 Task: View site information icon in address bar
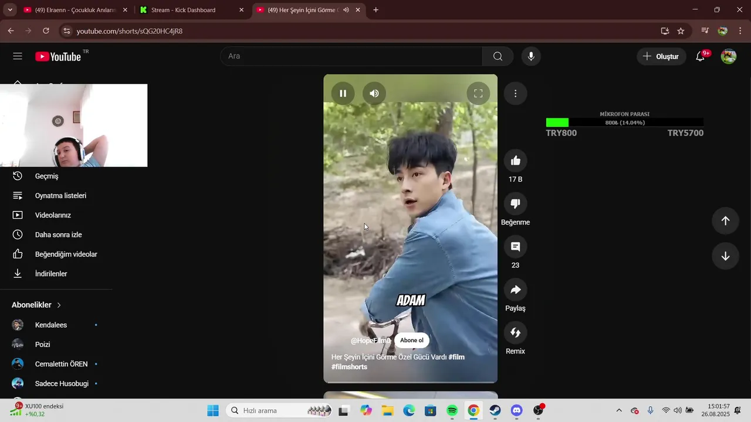coord(67,31)
